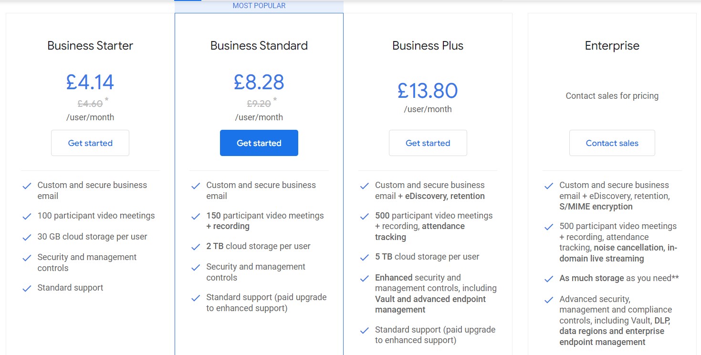701x355 pixels.
Task: Click the £8.28 Business Standard price
Action: tap(259, 82)
